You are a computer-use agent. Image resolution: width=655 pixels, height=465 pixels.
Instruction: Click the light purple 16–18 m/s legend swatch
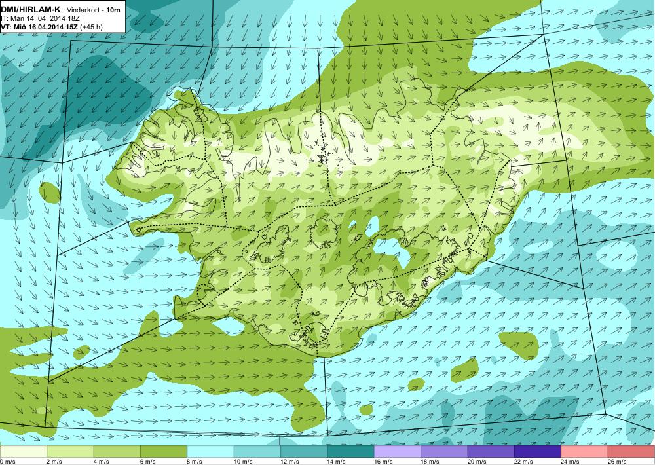point(398,452)
